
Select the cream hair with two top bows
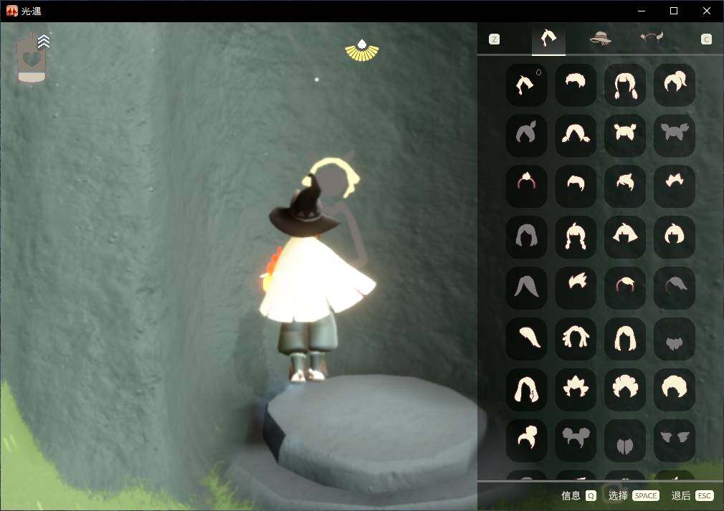(625, 135)
